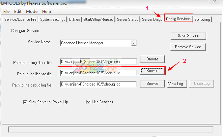Browse for the debug log file
Screen dimensions: 223x137
click(x=152, y=84)
